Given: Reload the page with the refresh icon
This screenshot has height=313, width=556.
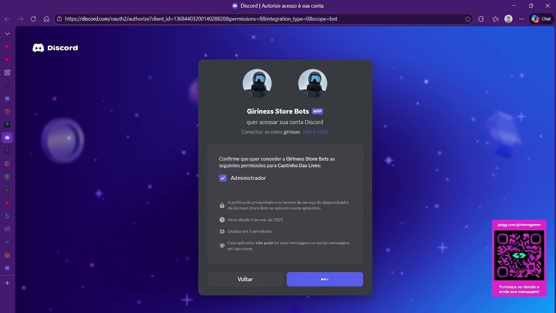Looking at the screenshot, I should pos(33,19).
